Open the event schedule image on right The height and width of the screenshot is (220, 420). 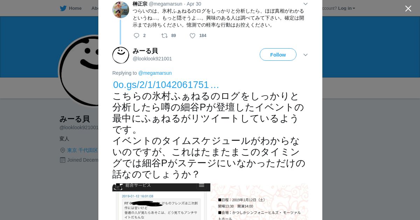tap(259, 202)
